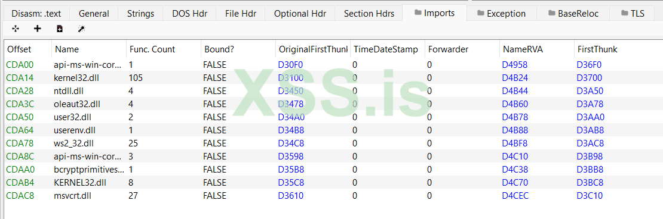
Task: Select the bcryptprimitives import entry
Action: click(89, 170)
